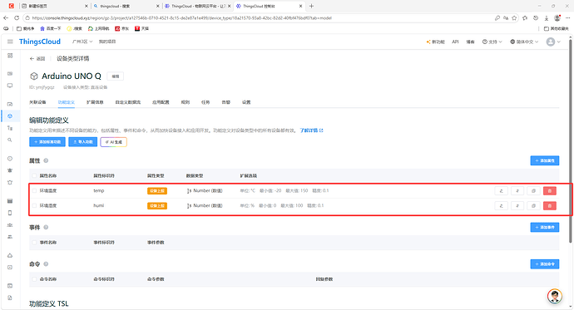Delete the temp property with red trash button
The height and width of the screenshot is (310, 574).
coord(550,191)
